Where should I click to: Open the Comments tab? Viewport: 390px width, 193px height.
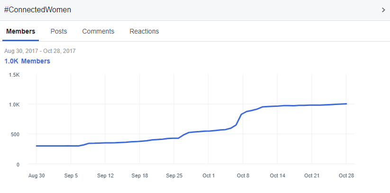(98, 32)
